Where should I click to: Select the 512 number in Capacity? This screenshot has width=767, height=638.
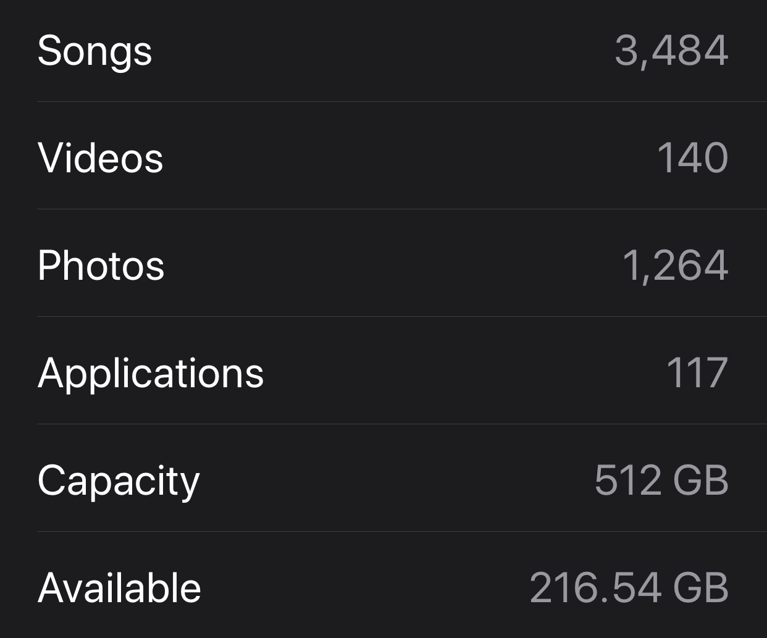click(x=627, y=481)
